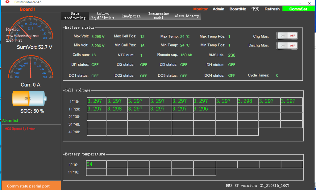Toggle the Dischg Mos switch
The width and height of the screenshot is (316, 190).
tap(287, 46)
